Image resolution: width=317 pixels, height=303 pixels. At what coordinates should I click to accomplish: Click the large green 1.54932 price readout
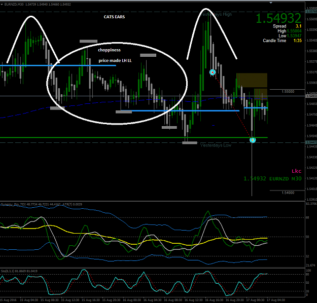[278, 18]
